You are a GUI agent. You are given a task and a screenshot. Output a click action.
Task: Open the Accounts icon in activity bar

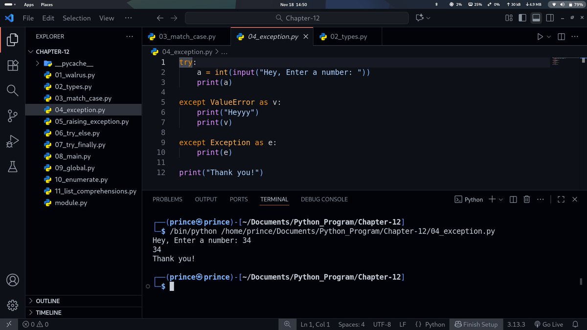point(13,280)
